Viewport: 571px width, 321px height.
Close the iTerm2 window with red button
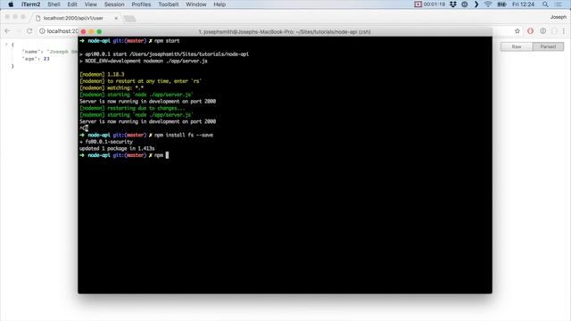click(x=83, y=32)
